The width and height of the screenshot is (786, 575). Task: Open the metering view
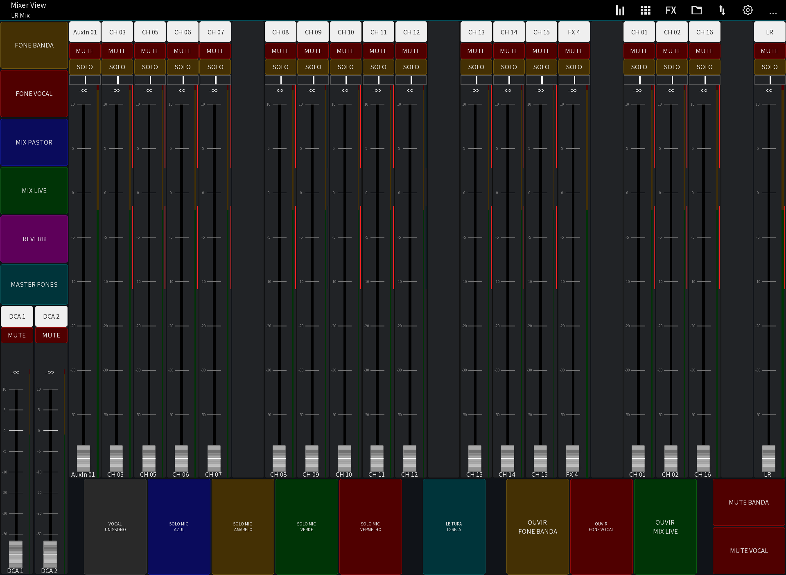click(619, 10)
